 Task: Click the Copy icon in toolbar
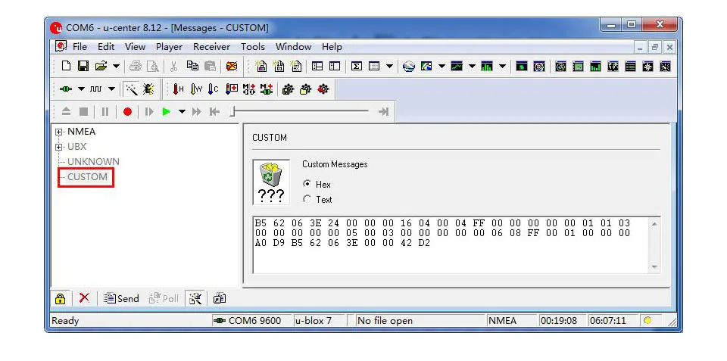pos(193,67)
